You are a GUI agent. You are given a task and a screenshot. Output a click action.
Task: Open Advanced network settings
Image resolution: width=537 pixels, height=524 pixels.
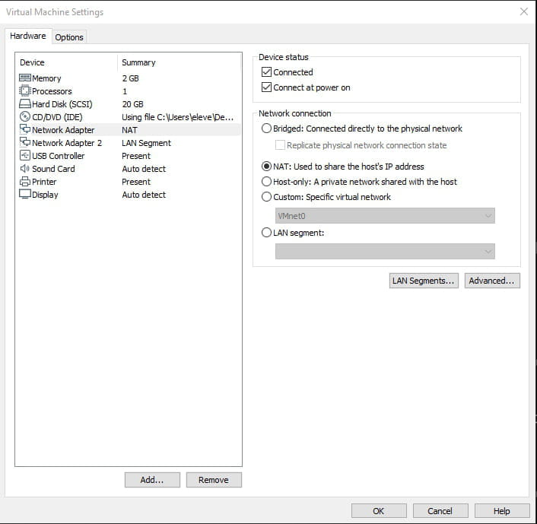(x=492, y=281)
